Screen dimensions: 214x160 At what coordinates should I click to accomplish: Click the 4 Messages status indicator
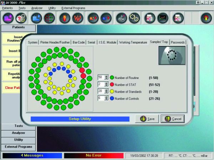[32, 155]
